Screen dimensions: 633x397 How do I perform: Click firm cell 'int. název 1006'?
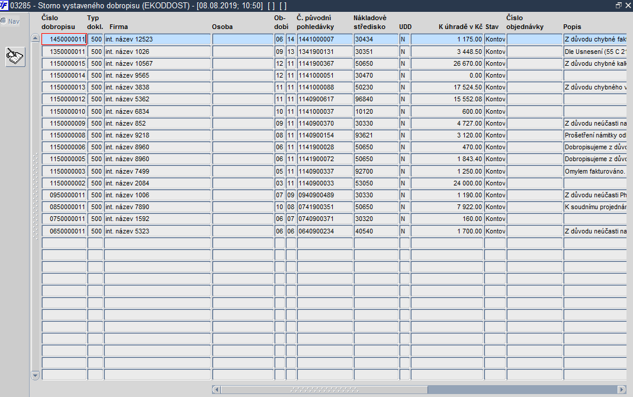(158, 195)
